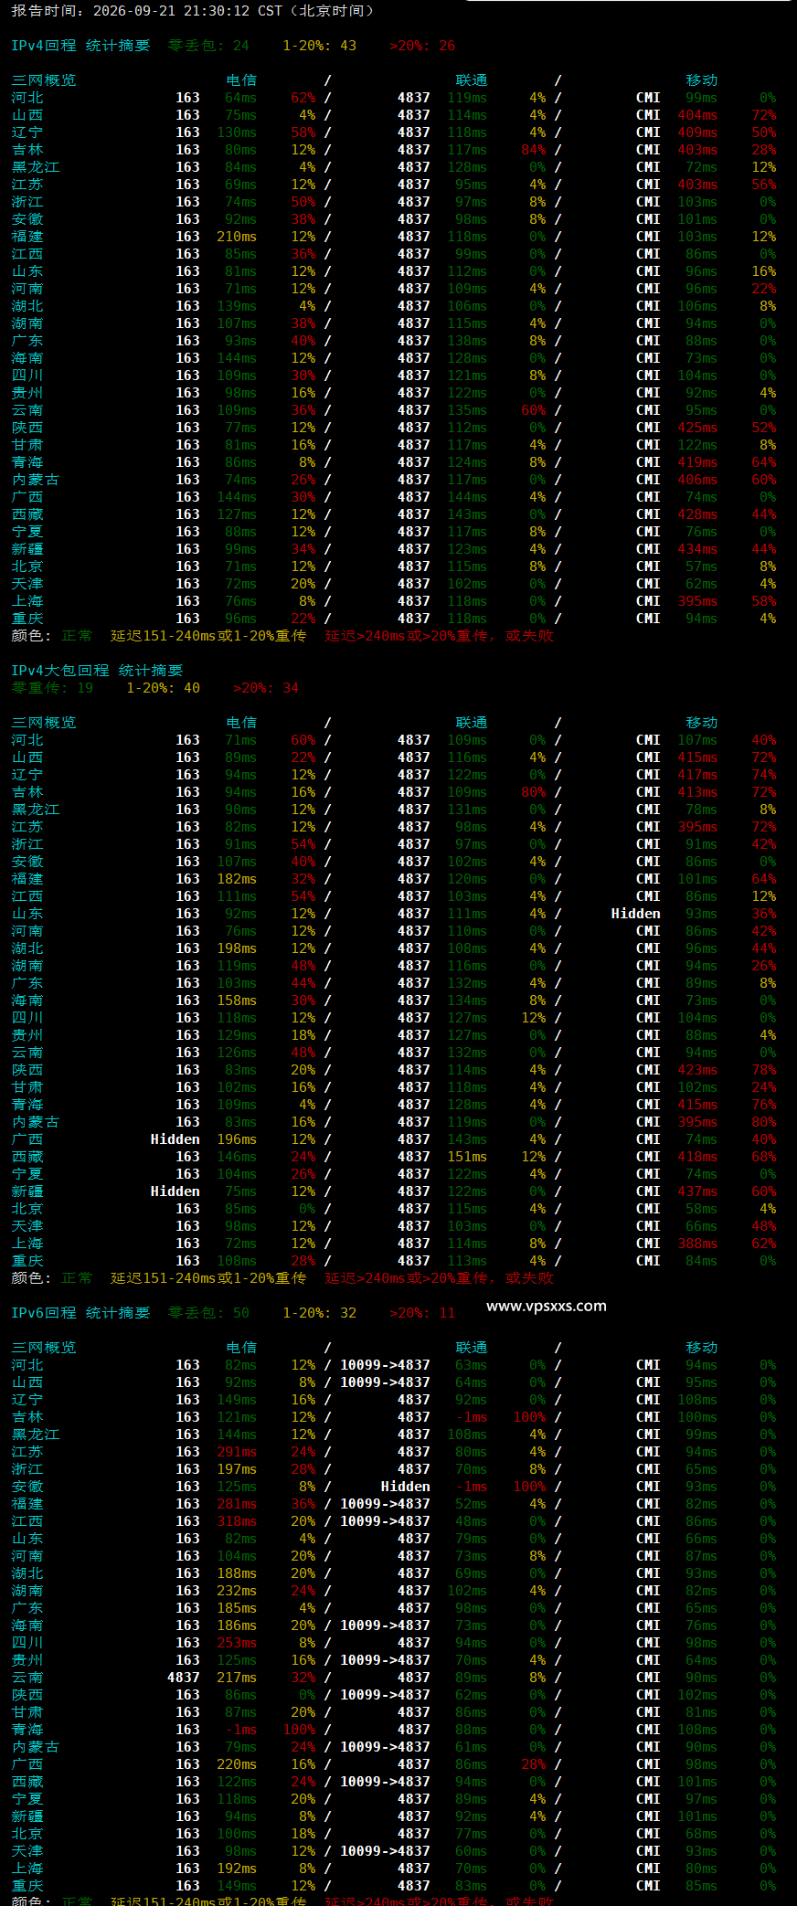797x1906 pixels.
Task: Click 28% 联通 loss in IPv6回程 广西 row
Action: (x=534, y=1764)
